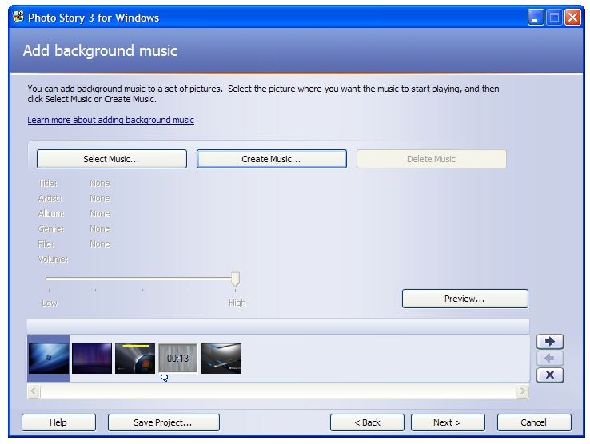The height and width of the screenshot is (444, 590).
Task: Go back to the previous step
Action: point(367,422)
